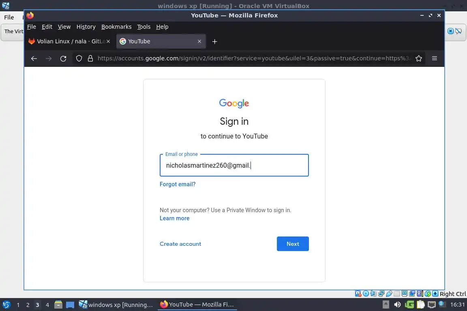Click the VirtualBox CPU/virtualization indicator
467x311 pixels.
[x=420, y=294]
